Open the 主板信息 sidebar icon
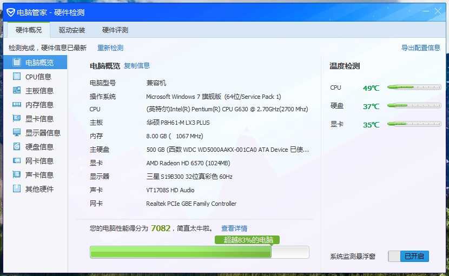This screenshot has width=449, height=276. (17, 90)
